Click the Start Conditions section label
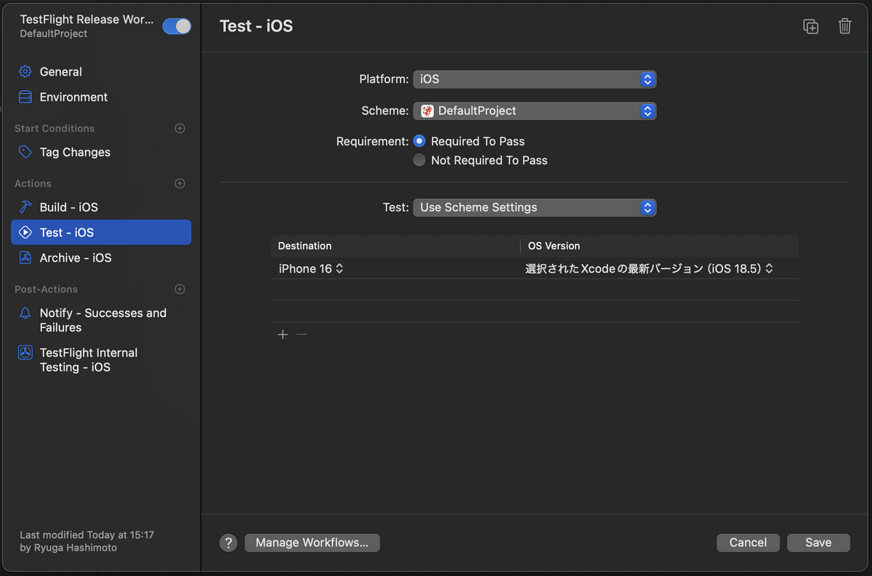The width and height of the screenshot is (872, 576). click(x=54, y=129)
